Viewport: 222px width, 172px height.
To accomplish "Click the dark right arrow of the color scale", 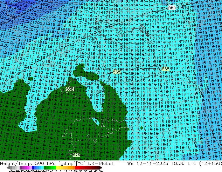I will tap(101, 168).
